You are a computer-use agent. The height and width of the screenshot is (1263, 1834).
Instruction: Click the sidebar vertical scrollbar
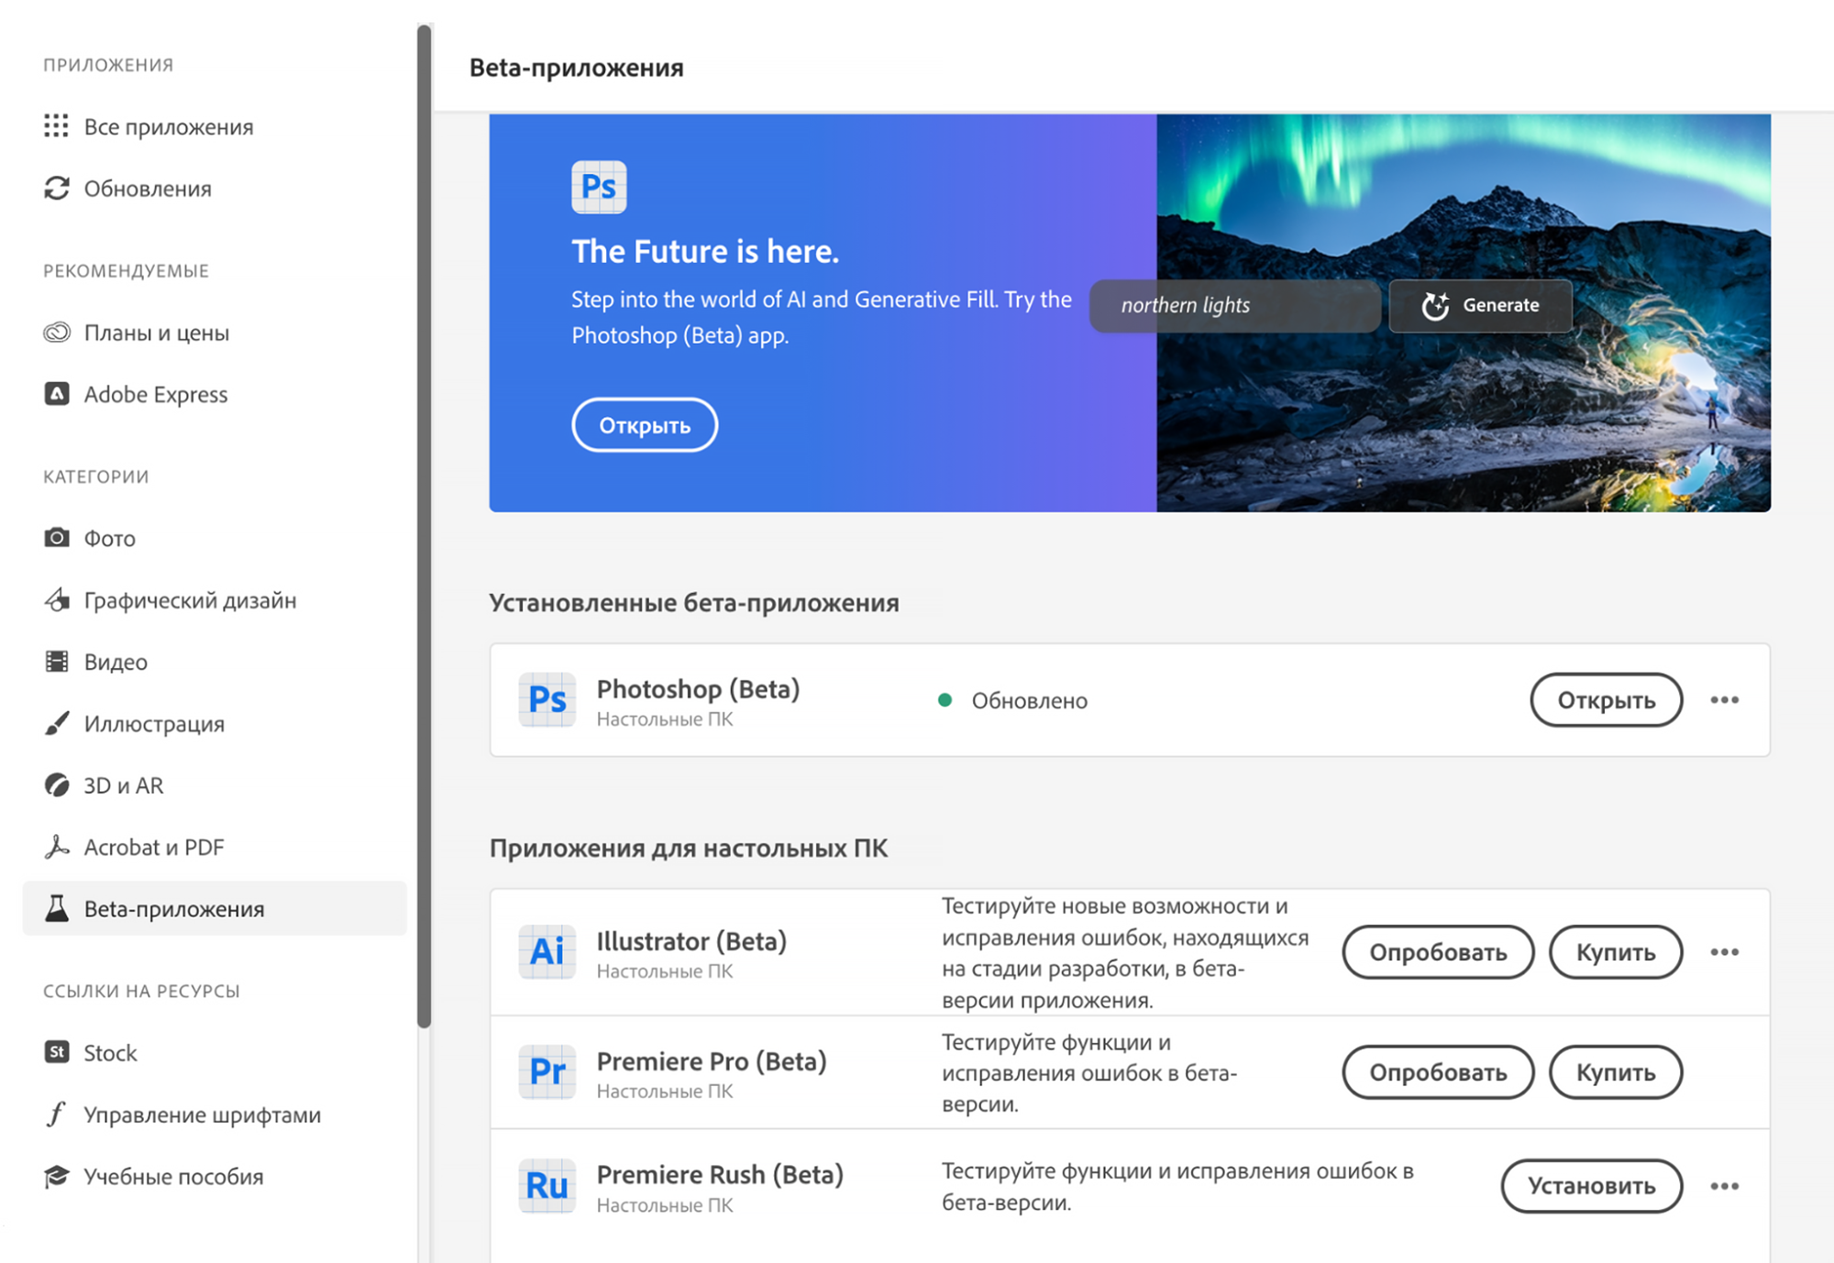(424, 527)
